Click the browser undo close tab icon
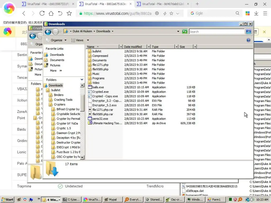 [x=60, y=13]
